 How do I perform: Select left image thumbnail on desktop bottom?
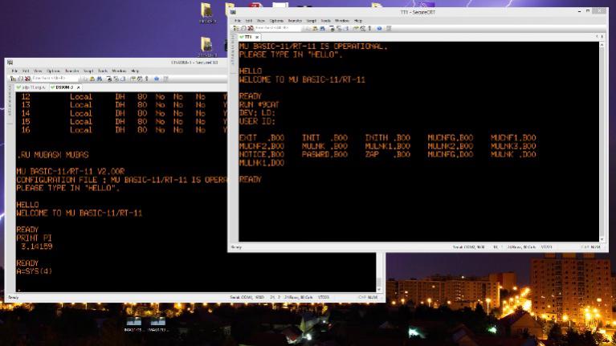[133, 323]
